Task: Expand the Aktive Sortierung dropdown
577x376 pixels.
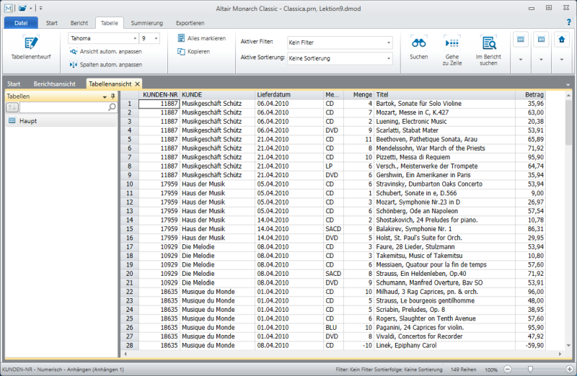Action: point(387,57)
